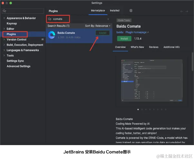The height and width of the screenshot is (160, 194).
Task: Click the Coding Mate Powered by AI text
Action: [133, 124]
